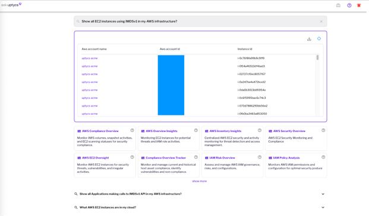Open the help question-mark icon in top bar
The image size is (369, 216).
349,5
